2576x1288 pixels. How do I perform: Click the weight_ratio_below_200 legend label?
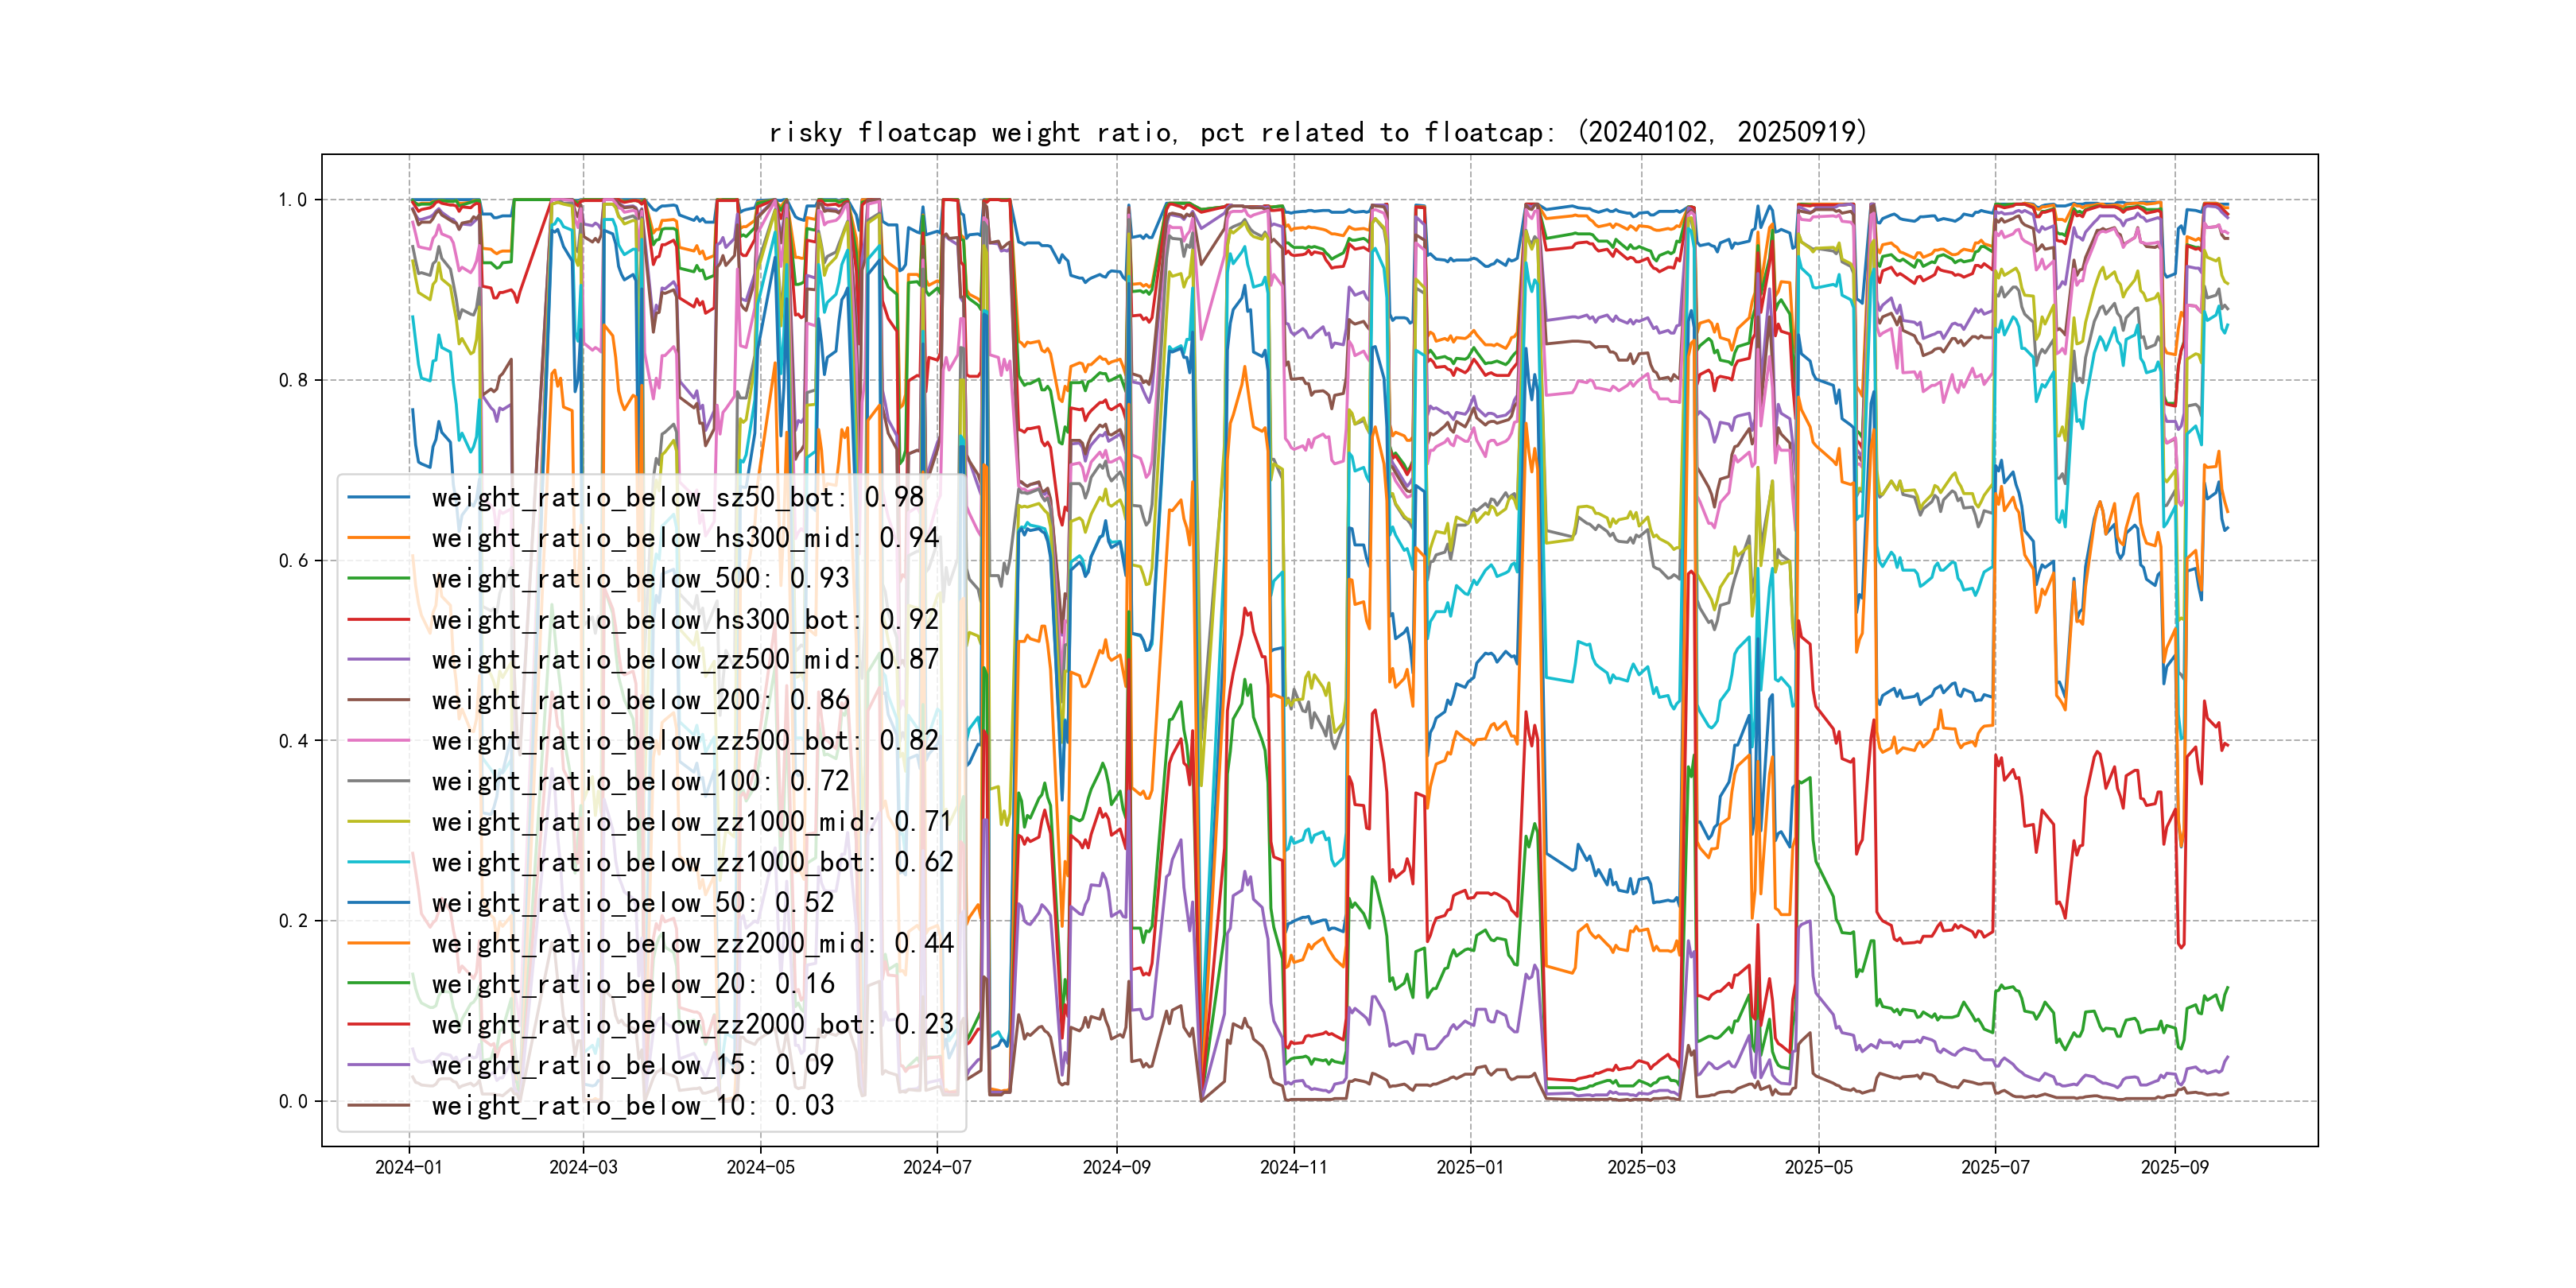click(640, 701)
